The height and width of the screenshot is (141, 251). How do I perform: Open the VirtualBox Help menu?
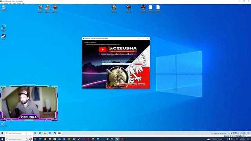pos(24,3)
